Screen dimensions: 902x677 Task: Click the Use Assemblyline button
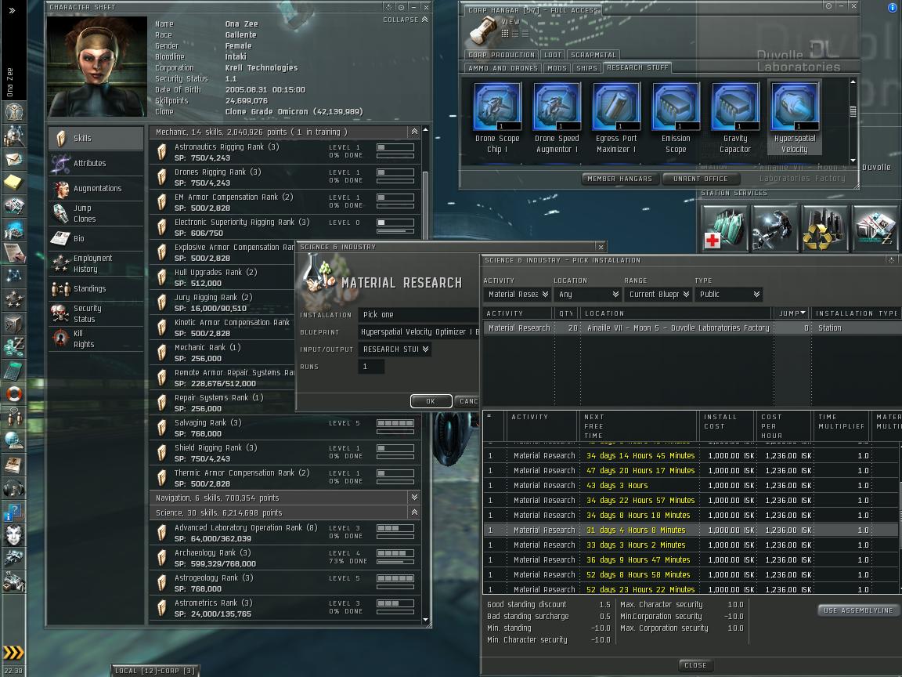857,610
